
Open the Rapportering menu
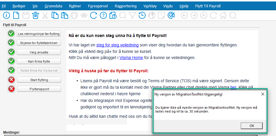click(125, 6)
